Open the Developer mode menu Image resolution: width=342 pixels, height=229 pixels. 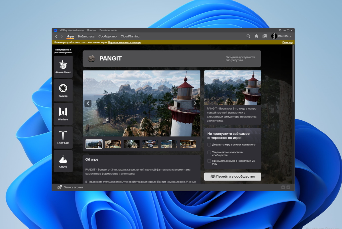[108, 30]
